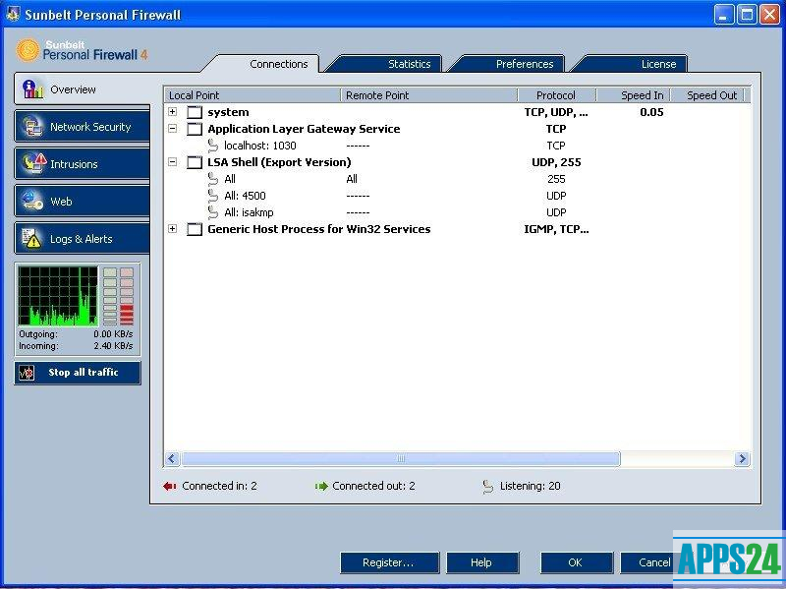
Task: Sort connections by Protocol column header
Action: [556, 95]
